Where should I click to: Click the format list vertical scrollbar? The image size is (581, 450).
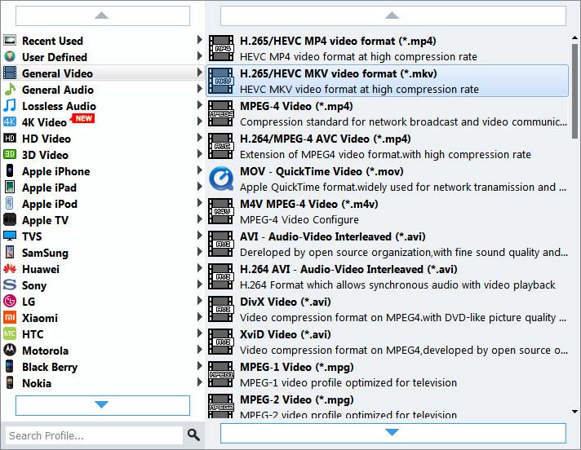(x=575, y=82)
